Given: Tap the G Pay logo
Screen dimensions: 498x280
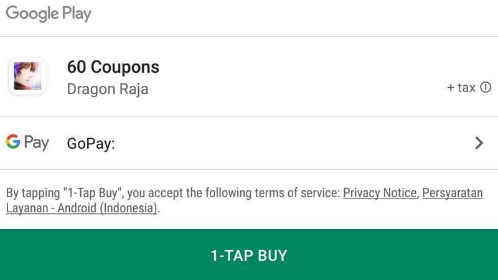Looking at the screenshot, I should (27, 142).
